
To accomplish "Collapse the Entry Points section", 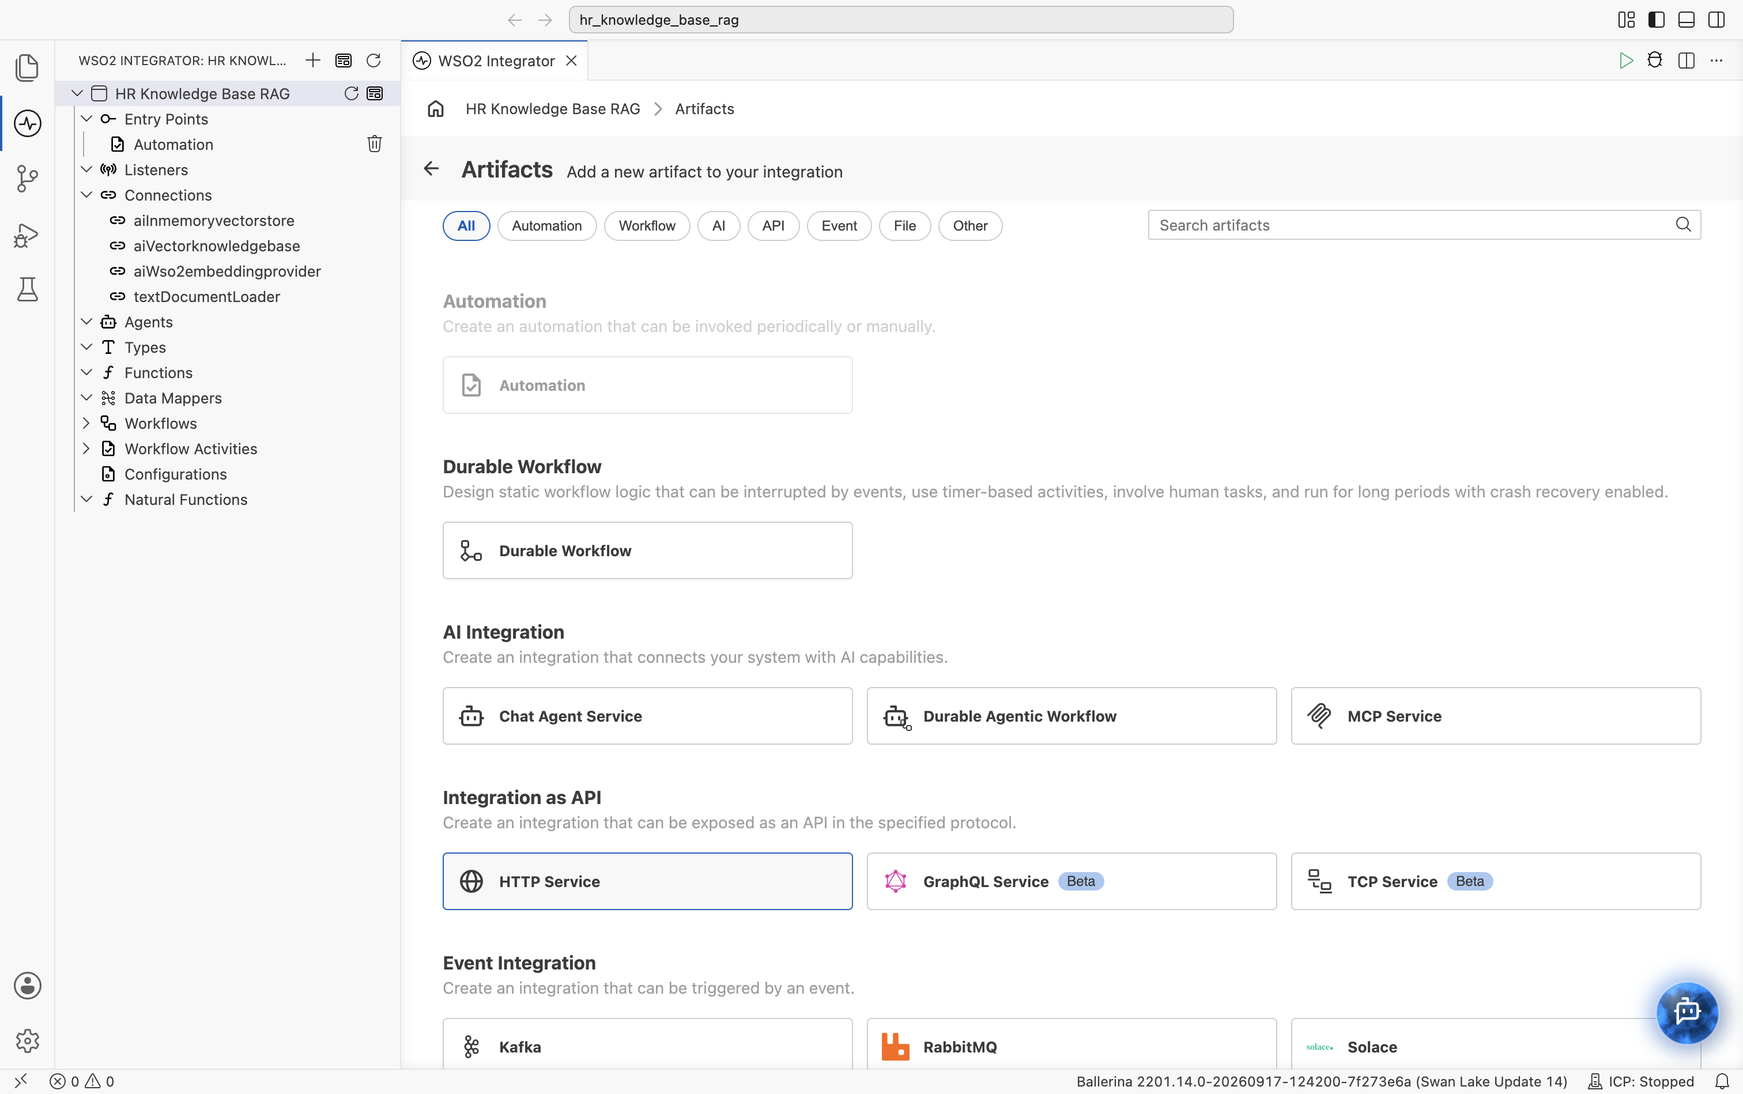I will (86, 119).
